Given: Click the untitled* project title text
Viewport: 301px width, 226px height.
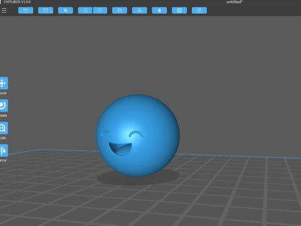Looking at the screenshot, I should (234, 2).
